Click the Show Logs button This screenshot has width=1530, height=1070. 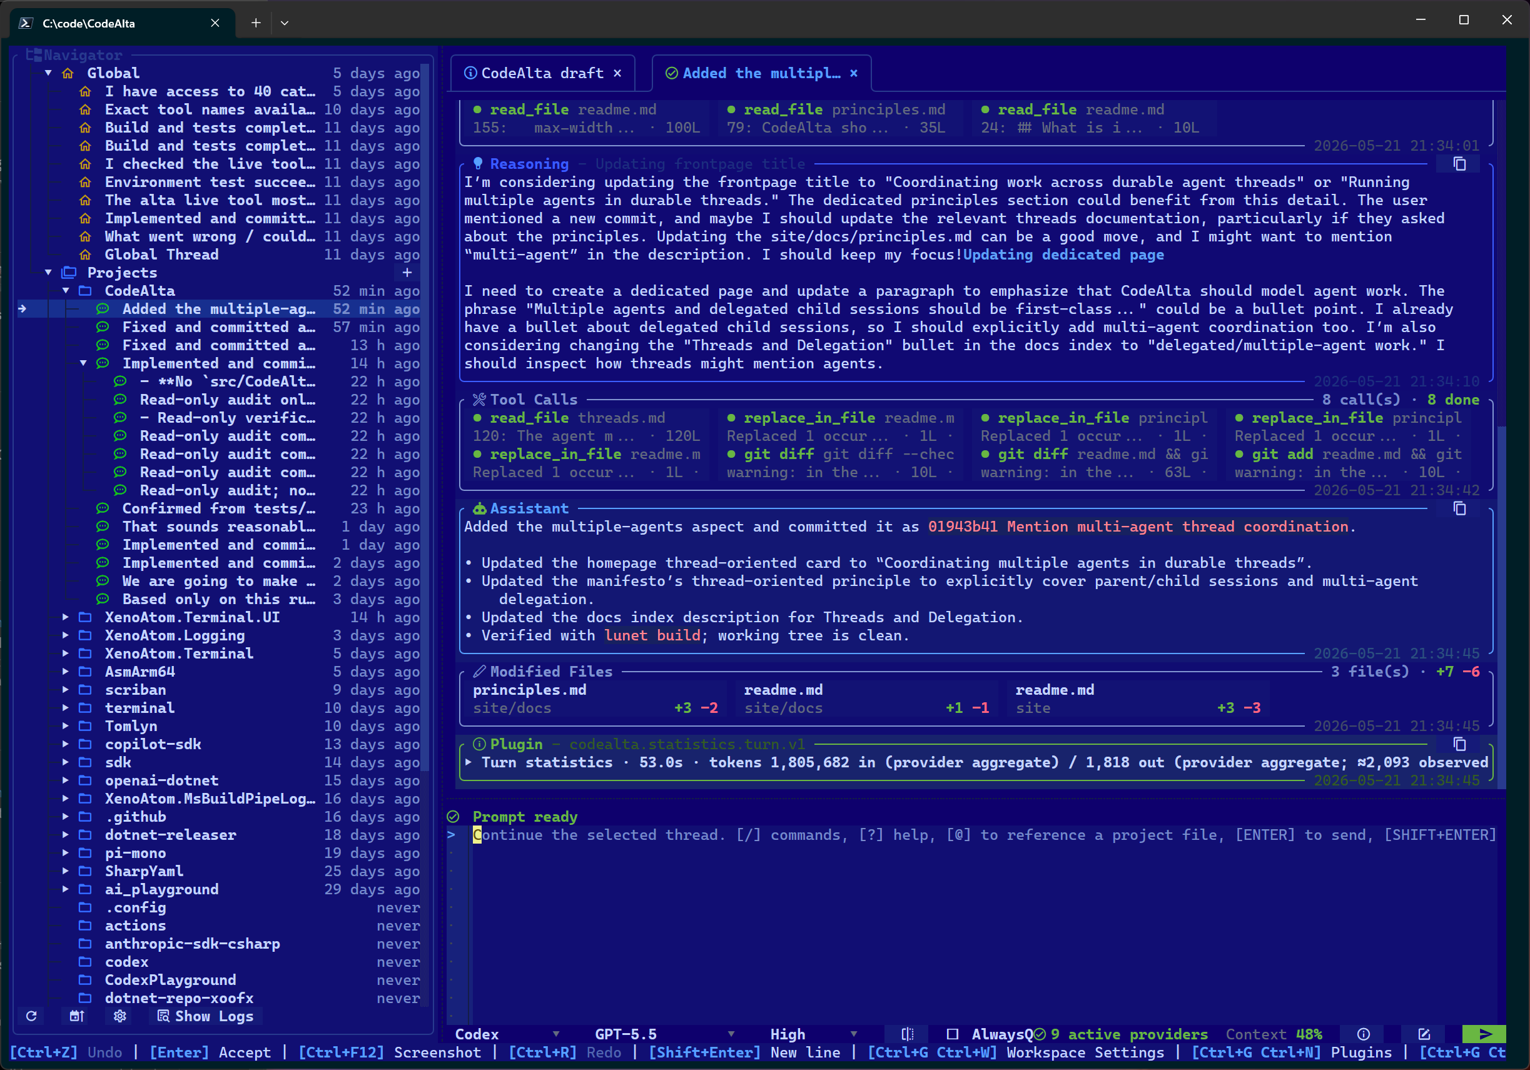(205, 1016)
